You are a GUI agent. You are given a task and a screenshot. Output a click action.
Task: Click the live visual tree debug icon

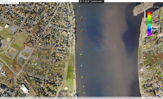click(x=81, y=1)
